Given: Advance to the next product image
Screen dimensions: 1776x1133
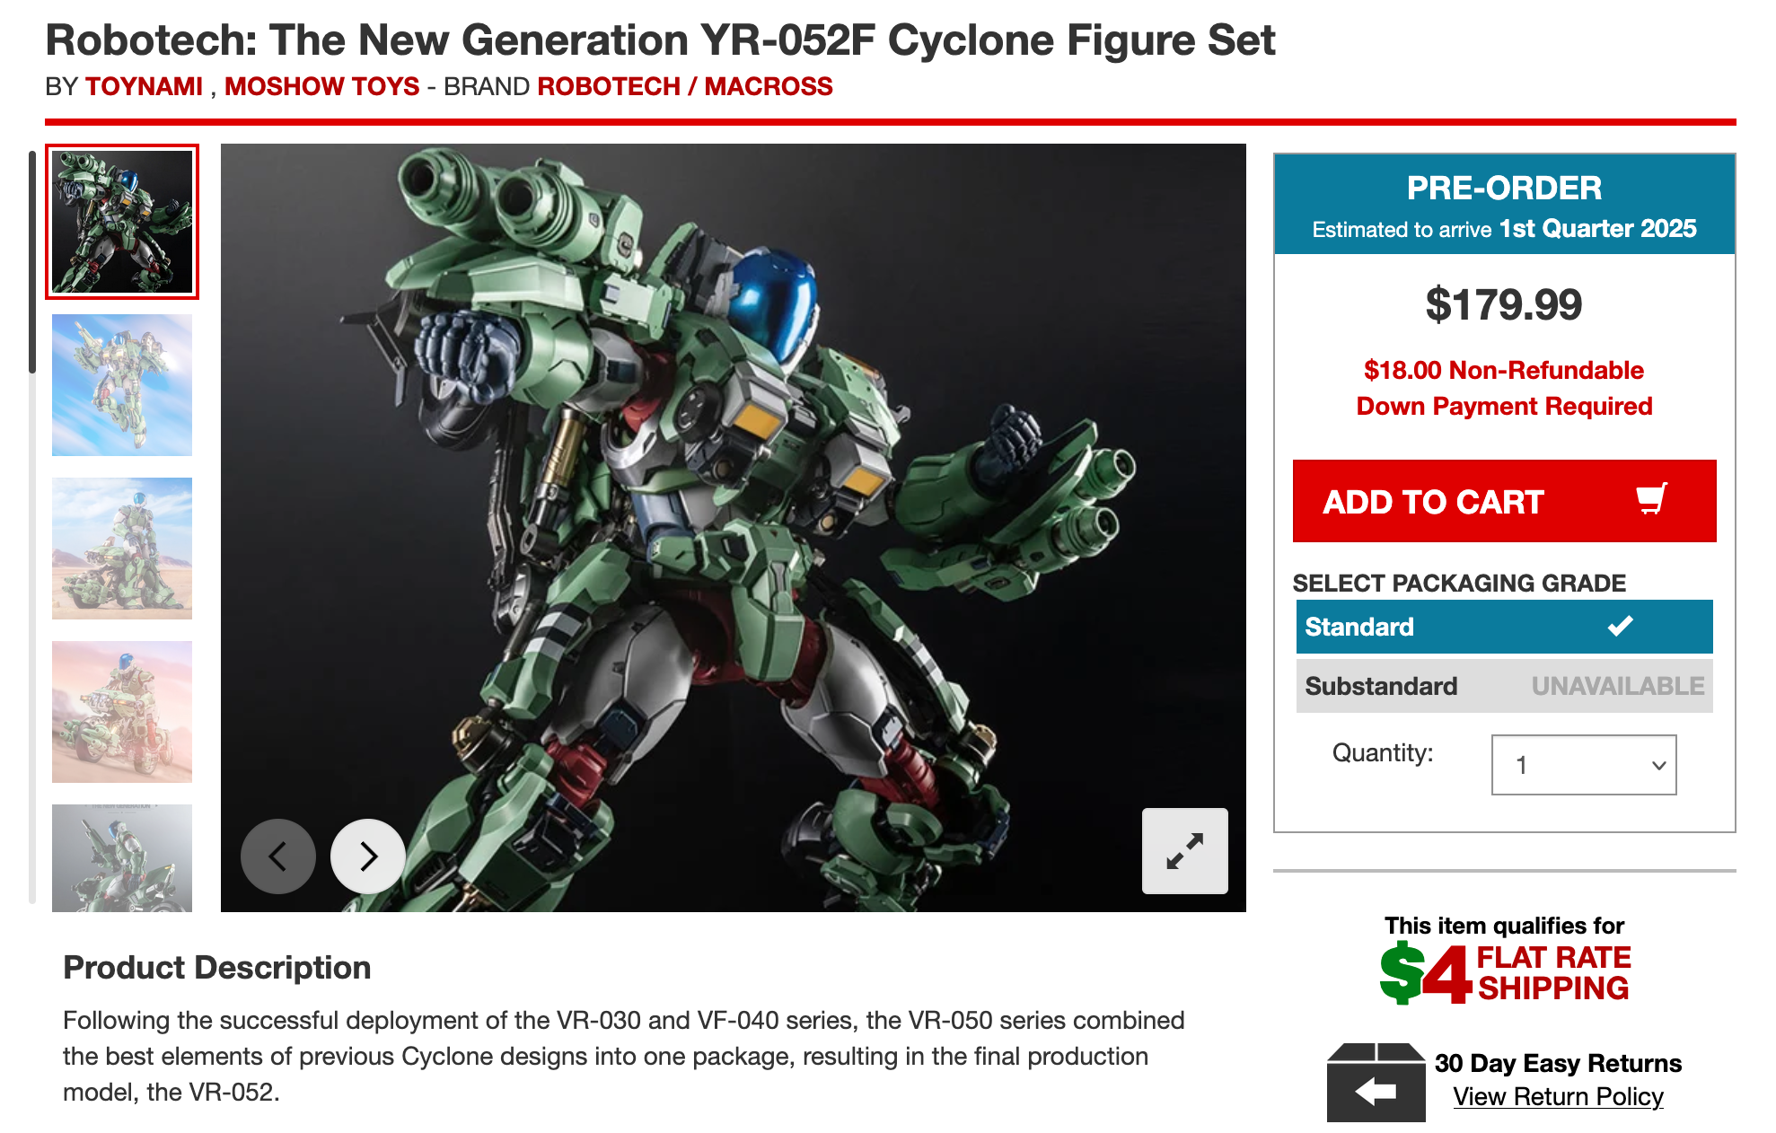Looking at the screenshot, I should pyautogui.click(x=368, y=856).
